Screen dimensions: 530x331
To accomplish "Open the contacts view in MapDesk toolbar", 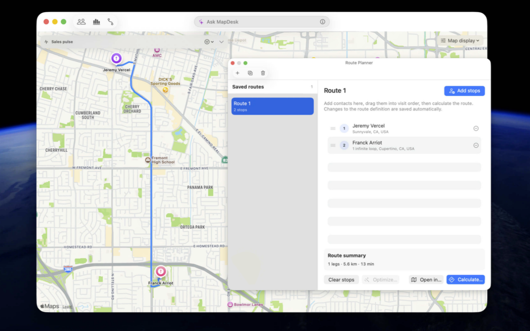I will click(81, 22).
